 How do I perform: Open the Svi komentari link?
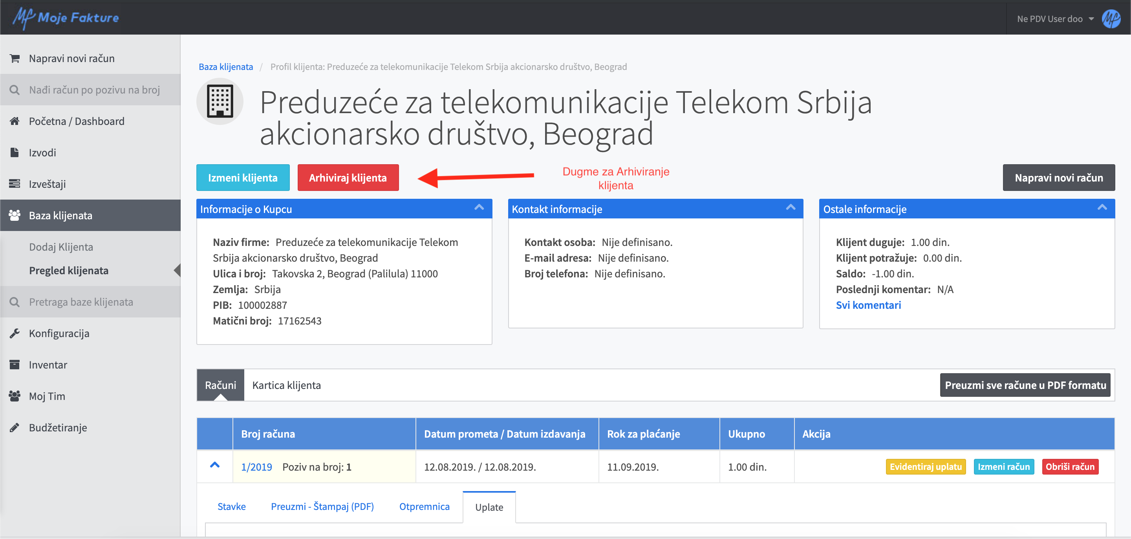coord(868,305)
